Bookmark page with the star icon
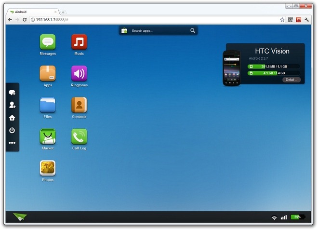The height and width of the screenshot is (230, 318). [x=282, y=20]
